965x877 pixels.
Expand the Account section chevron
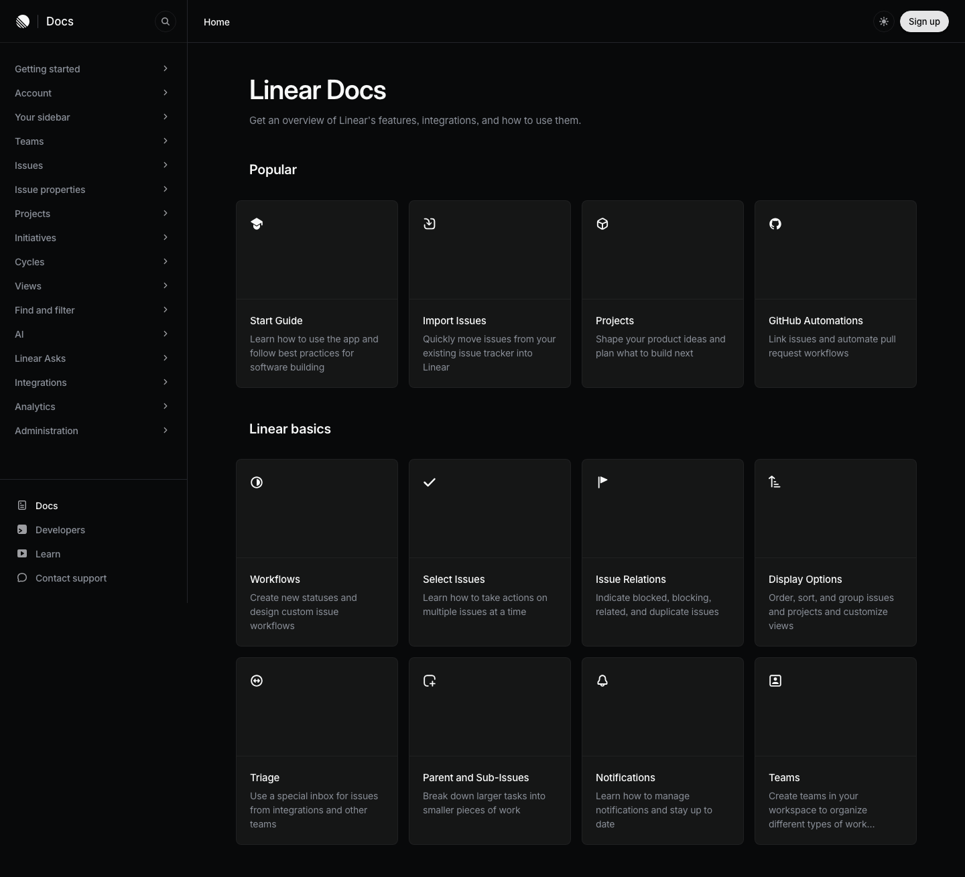click(x=166, y=92)
